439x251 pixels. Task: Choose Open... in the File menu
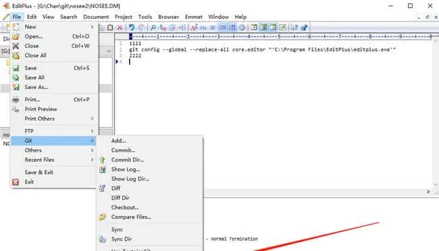53,36
